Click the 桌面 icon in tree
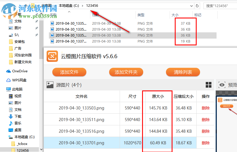Image resolution: width=237 pixels, height=152 pixels. pyautogui.click(x=11, y=130)
